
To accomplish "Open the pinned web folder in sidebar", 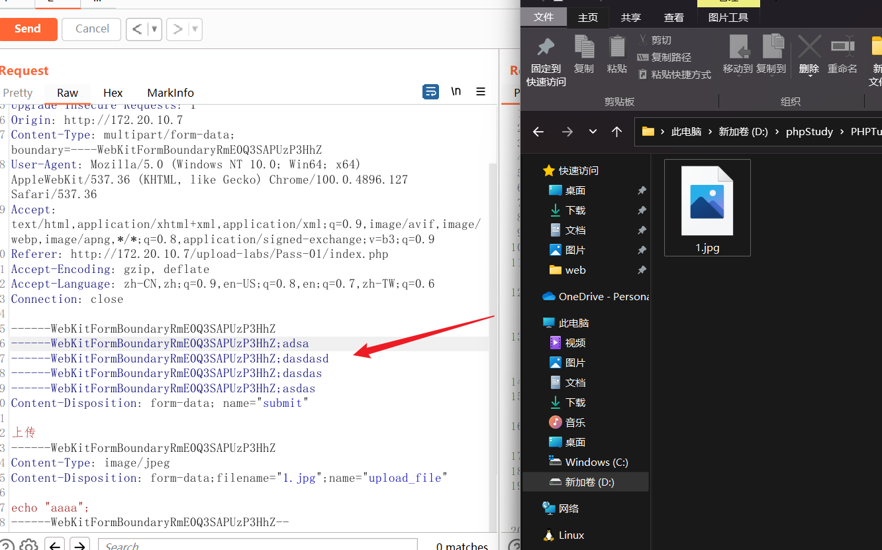I will [x=567, y=270].
